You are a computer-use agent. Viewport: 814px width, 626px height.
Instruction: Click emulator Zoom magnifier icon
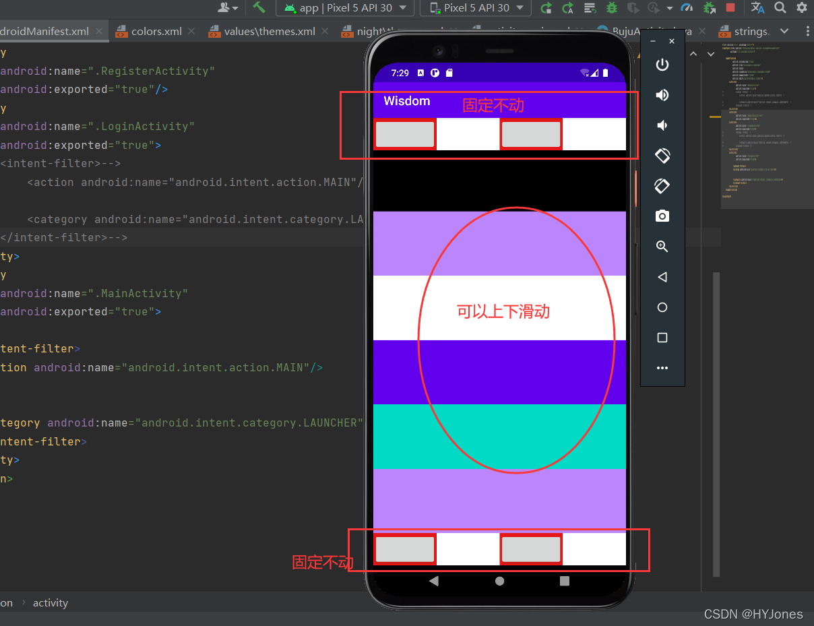(662, 247)
